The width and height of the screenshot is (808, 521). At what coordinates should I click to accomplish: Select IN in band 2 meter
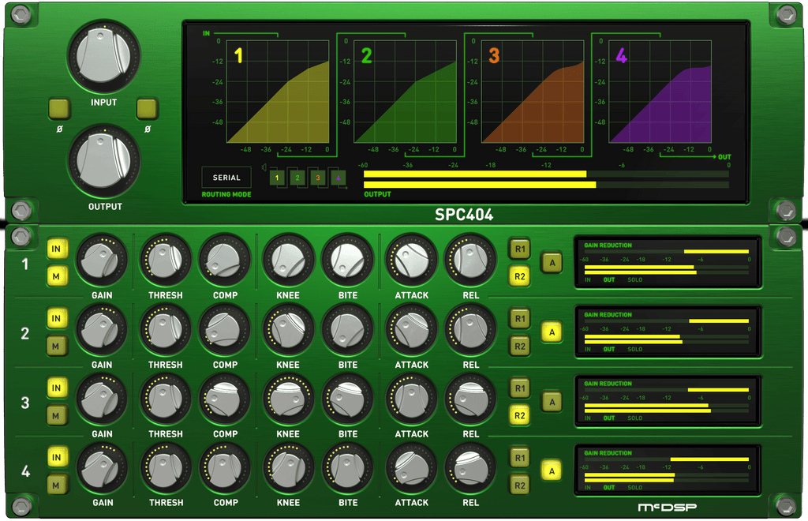tap(587, 350)
